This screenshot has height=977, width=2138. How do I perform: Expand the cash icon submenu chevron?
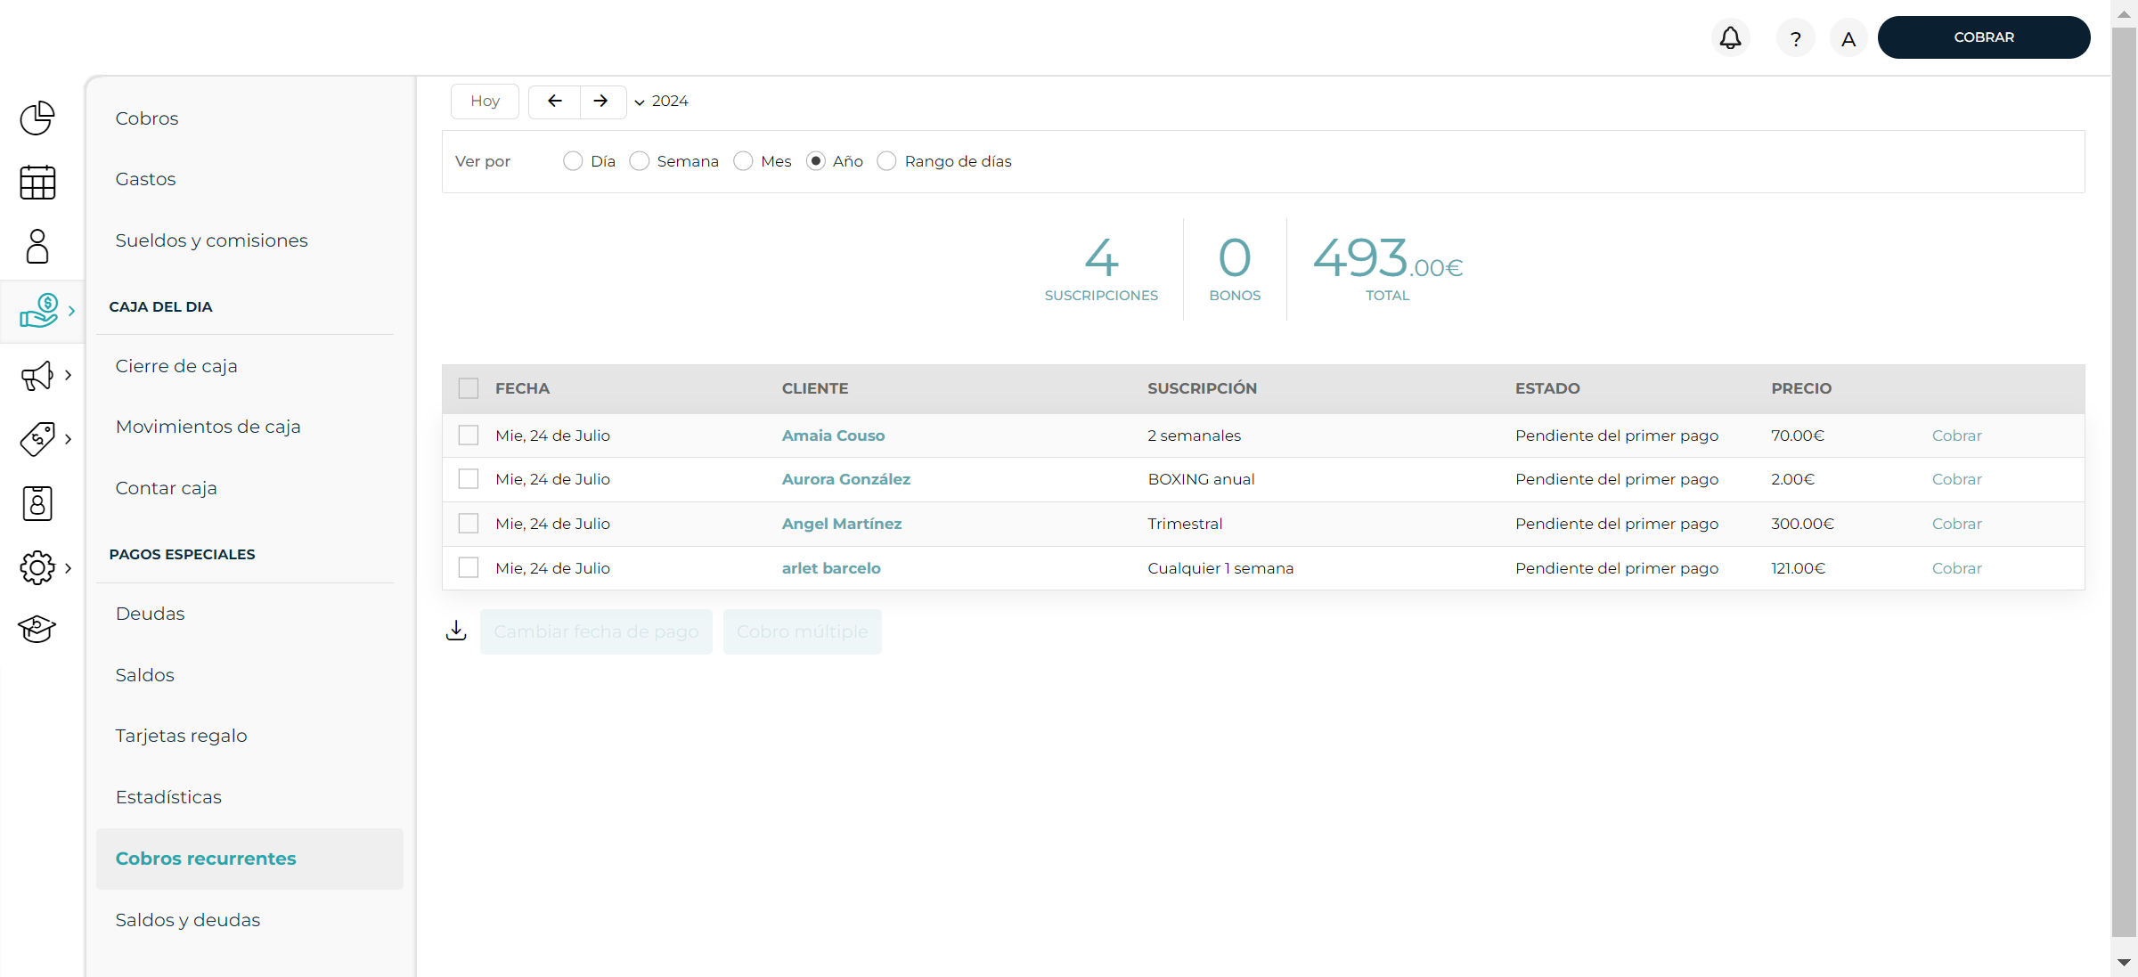coord(72,311)
